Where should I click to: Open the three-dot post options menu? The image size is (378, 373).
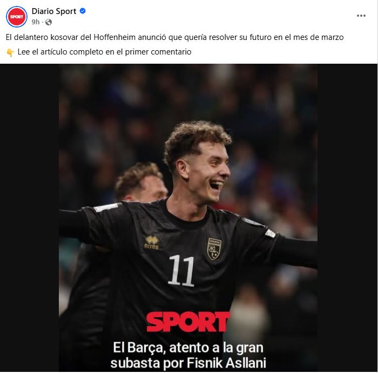[x=361, y=16]
